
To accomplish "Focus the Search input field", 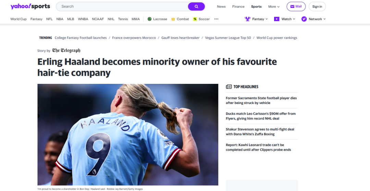I will 122,7.
